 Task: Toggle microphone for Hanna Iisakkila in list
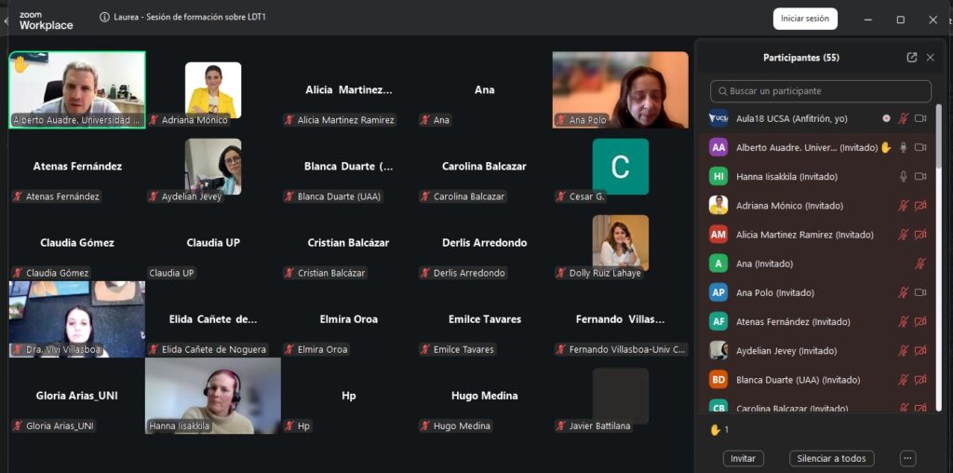(x=902, y=176)
